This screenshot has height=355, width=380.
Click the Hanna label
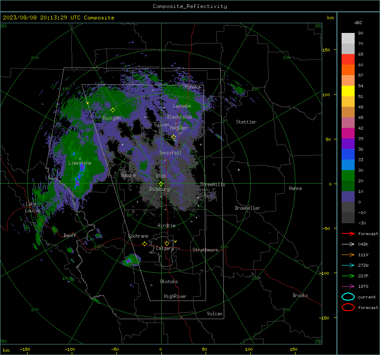[295, 188]
